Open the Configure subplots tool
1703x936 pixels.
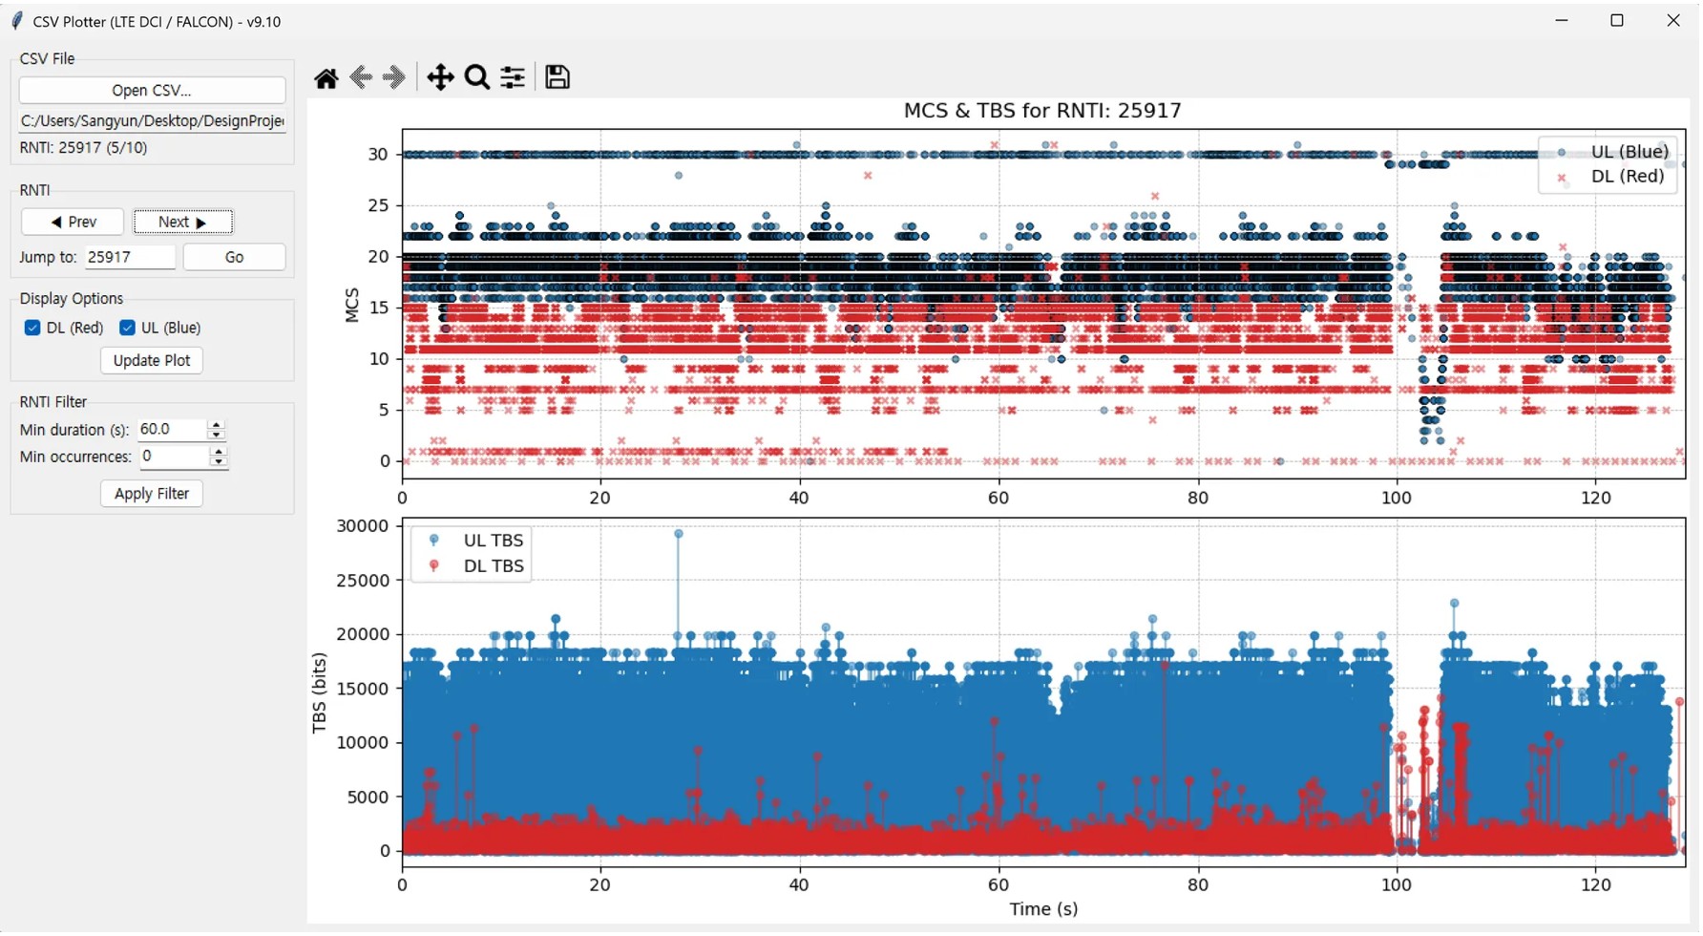[x=513, y=77]
